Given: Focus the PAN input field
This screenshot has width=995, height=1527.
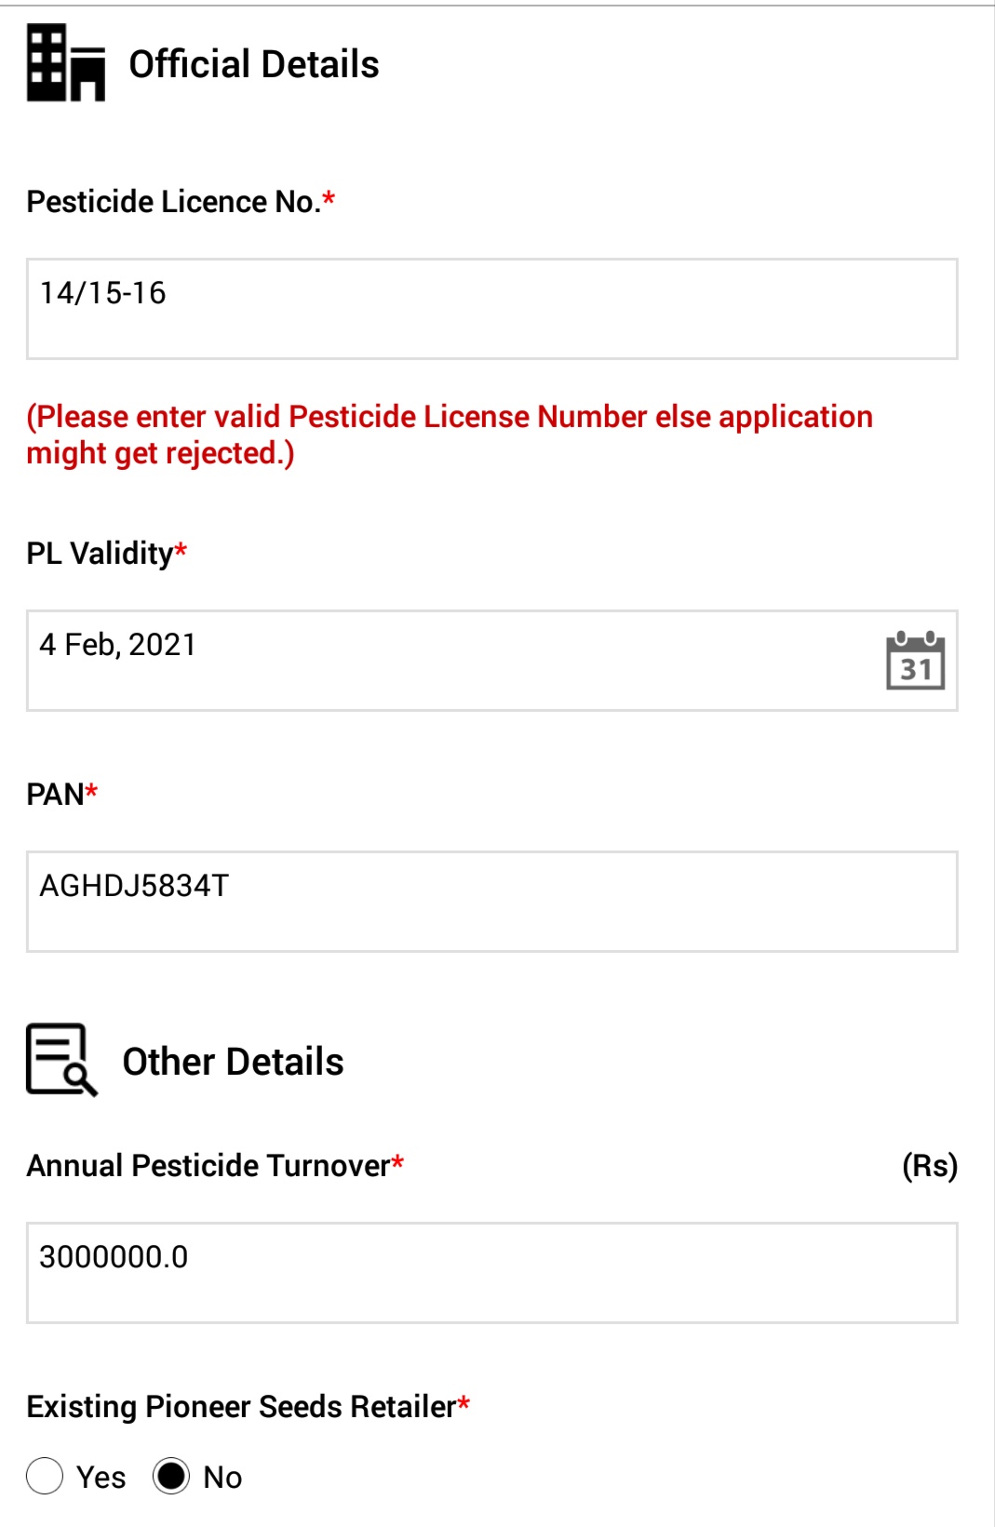Looking at the screenshot, I should 492,902.
